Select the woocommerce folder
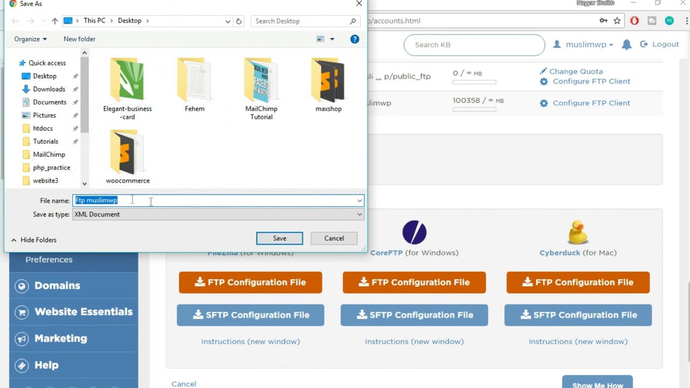Viewport: 690px width, 388px height. click(x=128, y=157)
